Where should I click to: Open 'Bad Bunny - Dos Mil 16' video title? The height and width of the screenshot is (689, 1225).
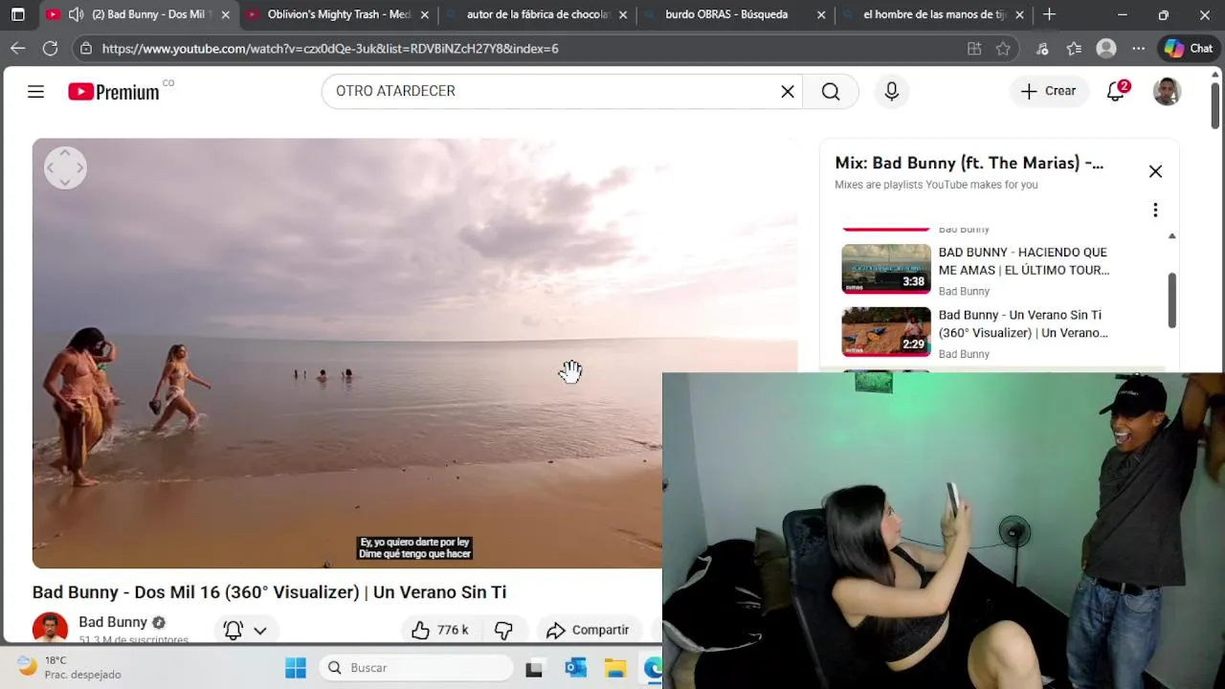[269, 592]
